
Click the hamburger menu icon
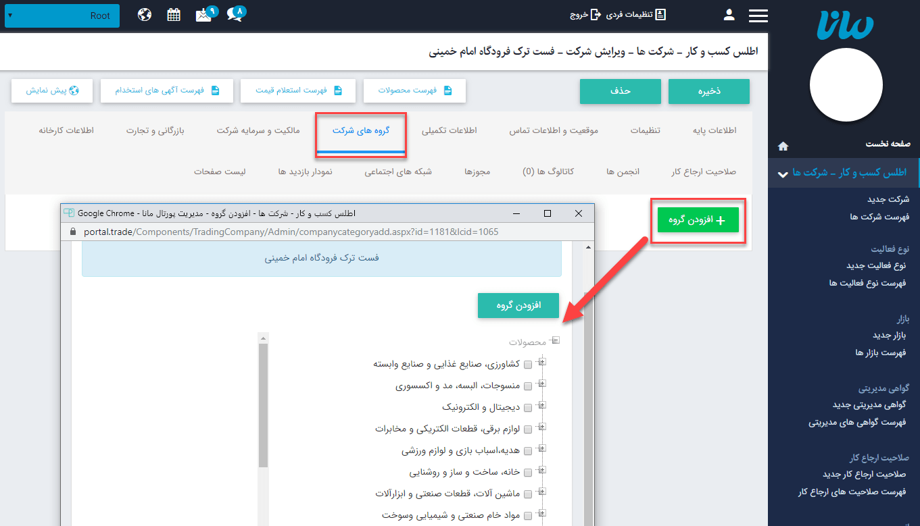pos(758,16)
